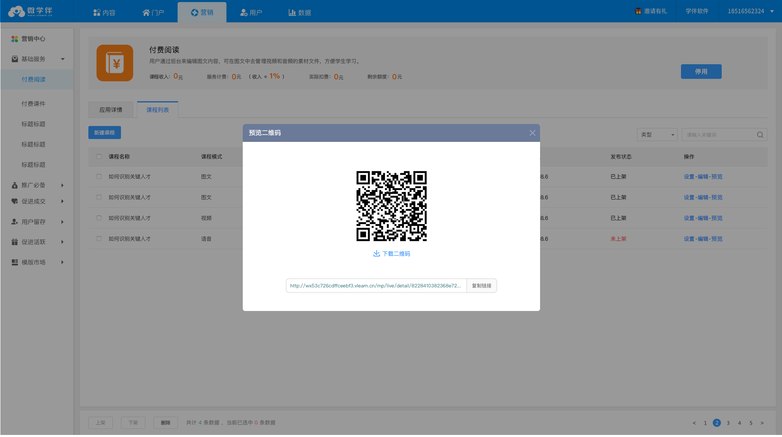The width and height of the screenshot is (782, 437).
Task: Click the next page arrow
Action: (762, 423)
